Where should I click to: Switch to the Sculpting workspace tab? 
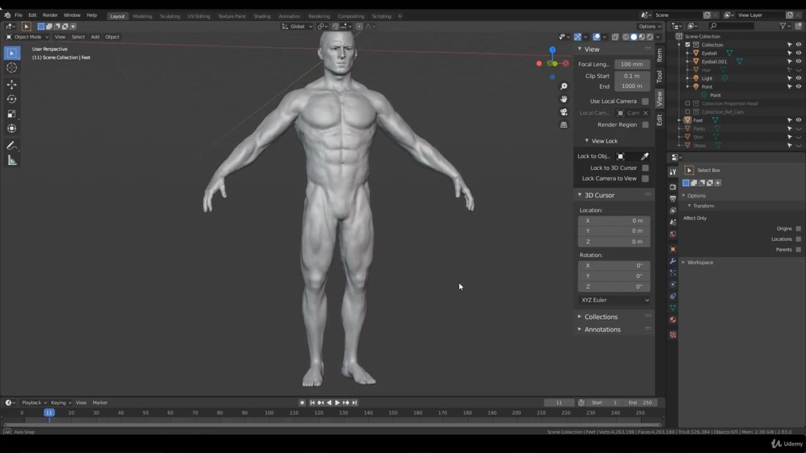coord(169,16)
